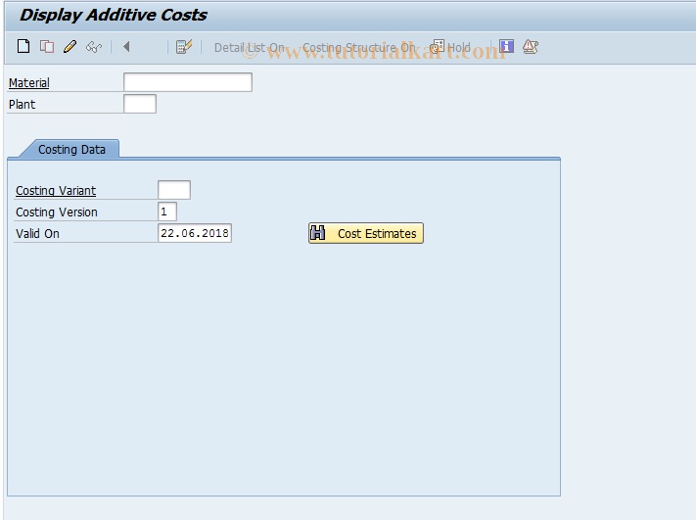Click the Hold toolbar button
The width and height of the screenshot is (696, 520).
point(450,47)
